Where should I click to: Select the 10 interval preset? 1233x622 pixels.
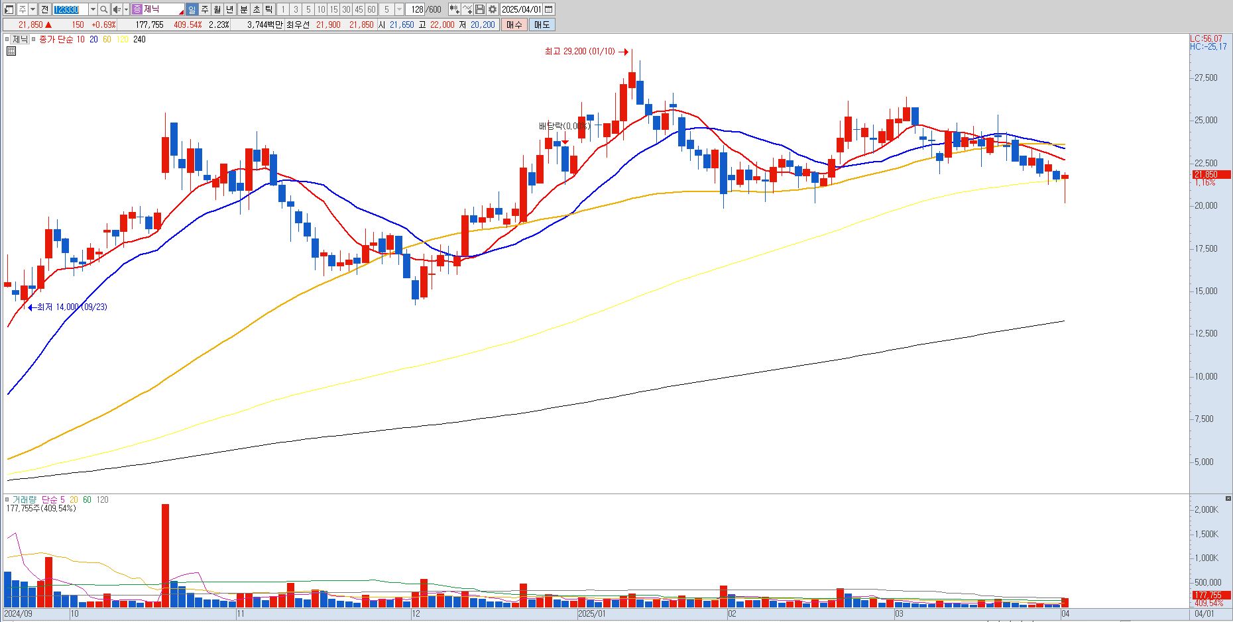click(x=321, y=9)
